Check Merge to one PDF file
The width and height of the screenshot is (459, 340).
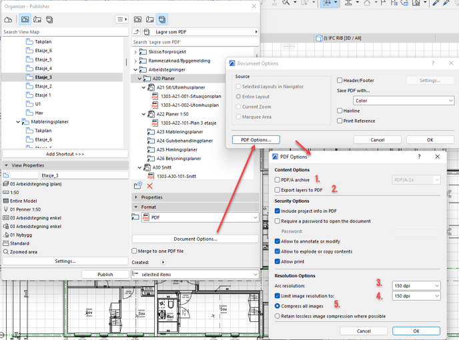134,251
